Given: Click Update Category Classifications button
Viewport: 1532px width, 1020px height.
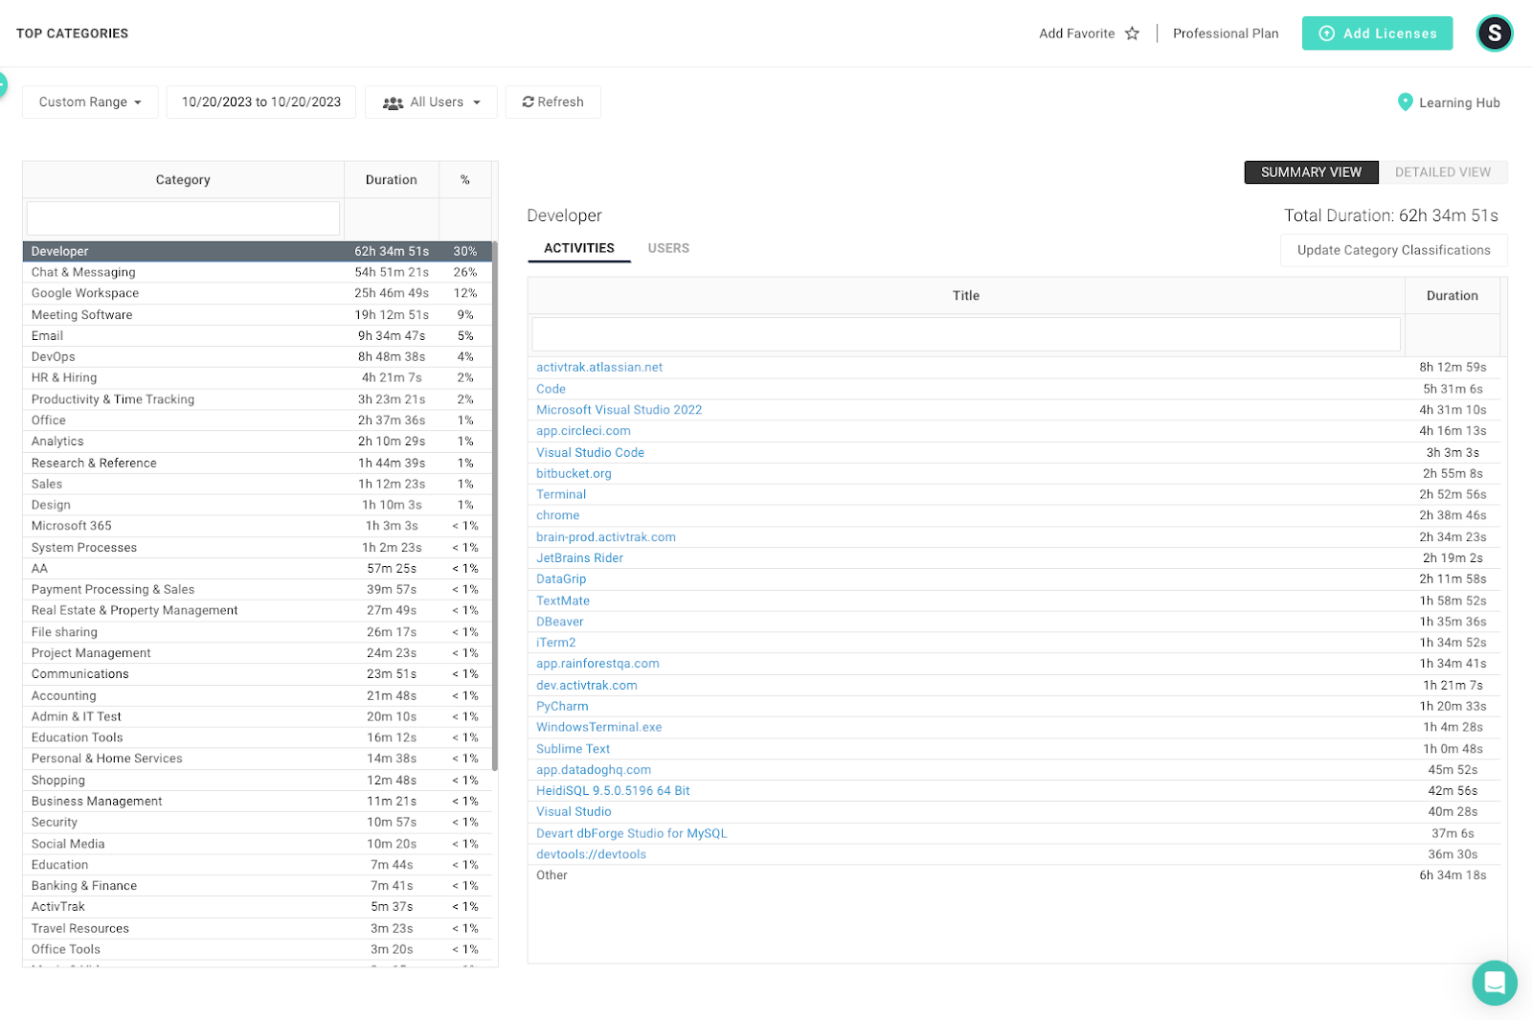Looking at the screenshot, I should tap(1393, 250).
